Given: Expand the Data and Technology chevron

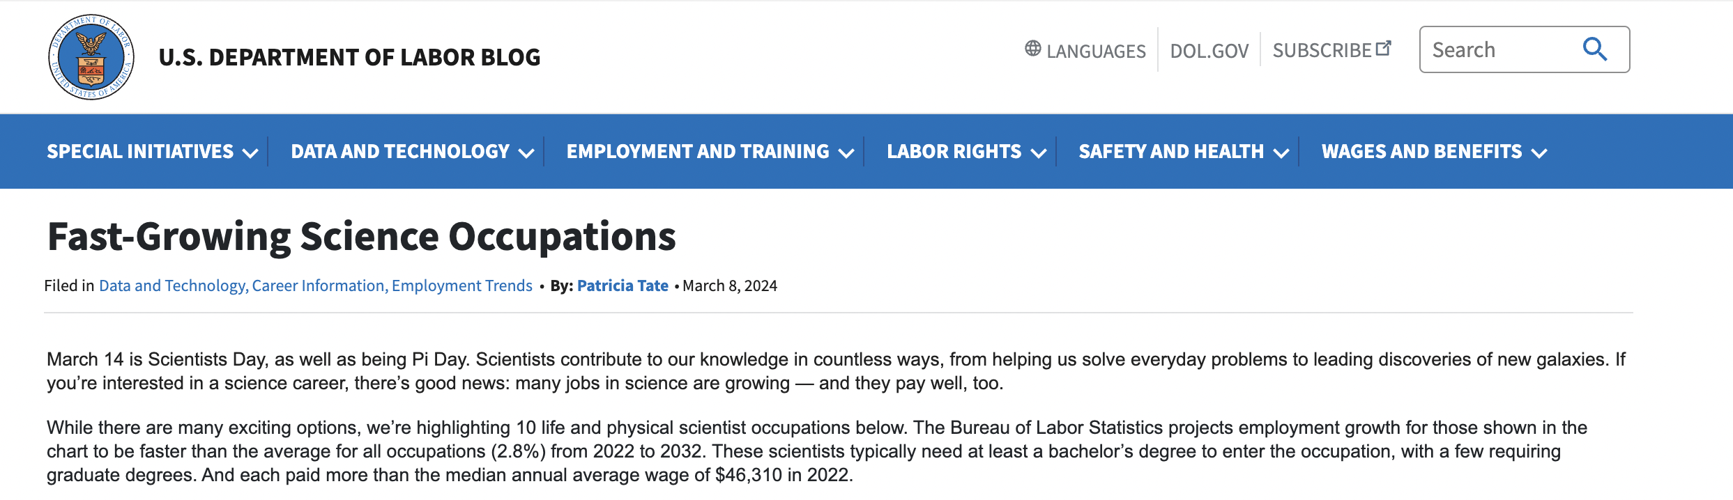Looking at the screenshot, I should click(526, 153).
